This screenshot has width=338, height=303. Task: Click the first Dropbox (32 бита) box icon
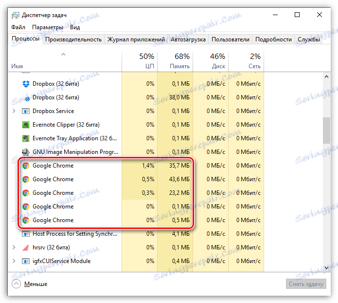pyautogui.click(x=26, y=84)
